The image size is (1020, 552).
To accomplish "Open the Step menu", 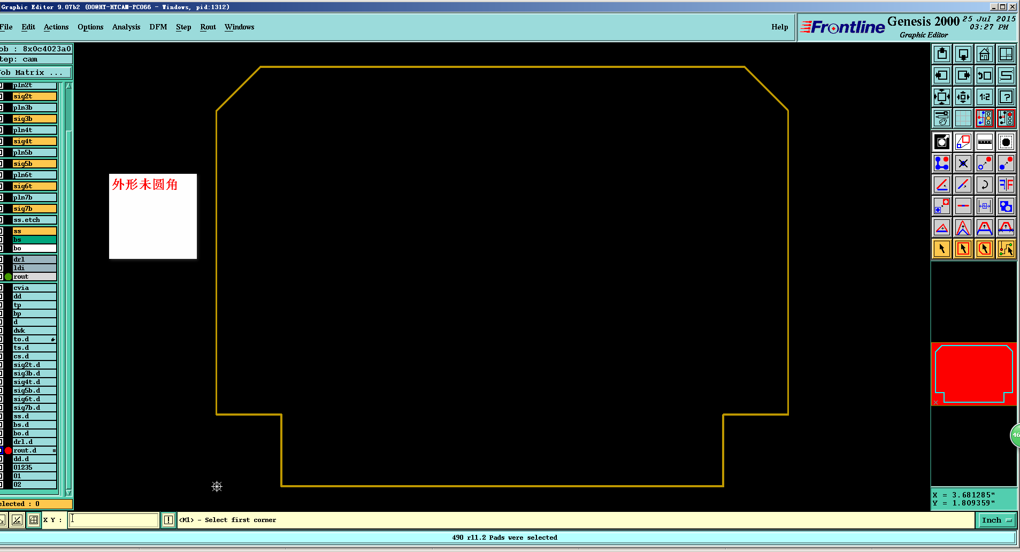I will tap(183, 27).
